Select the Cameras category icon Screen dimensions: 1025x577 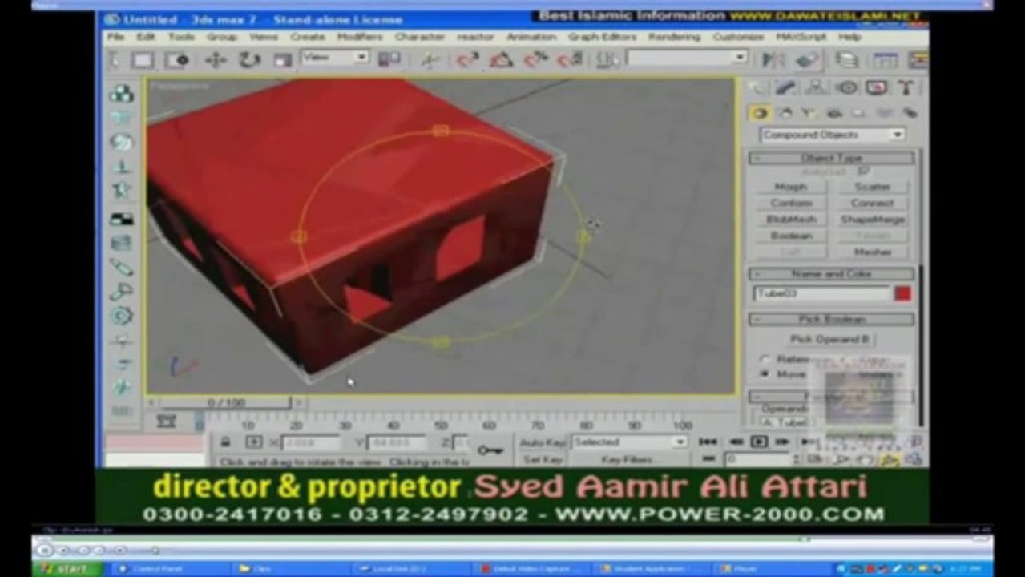click(834, 113)
